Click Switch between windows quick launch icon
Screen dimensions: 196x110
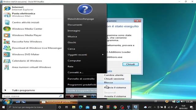click(24, 102)
